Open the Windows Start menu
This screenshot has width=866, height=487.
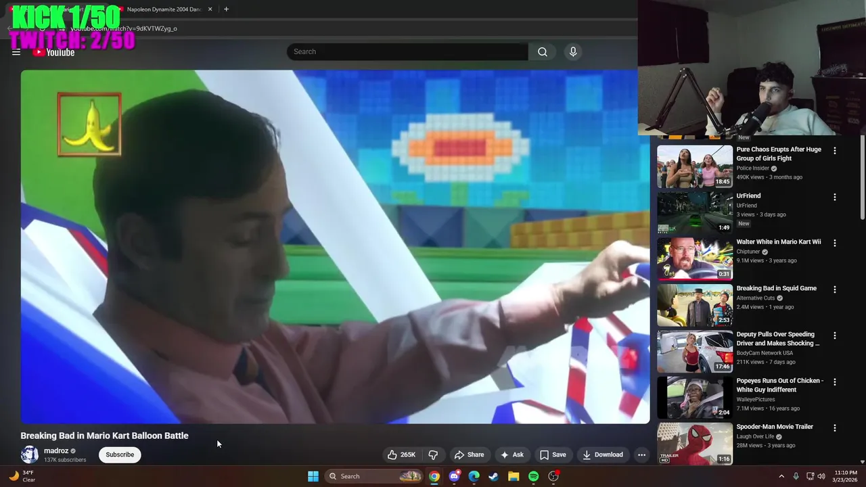point(313,476)
